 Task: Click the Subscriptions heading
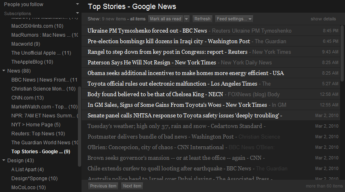coord(18,13)
